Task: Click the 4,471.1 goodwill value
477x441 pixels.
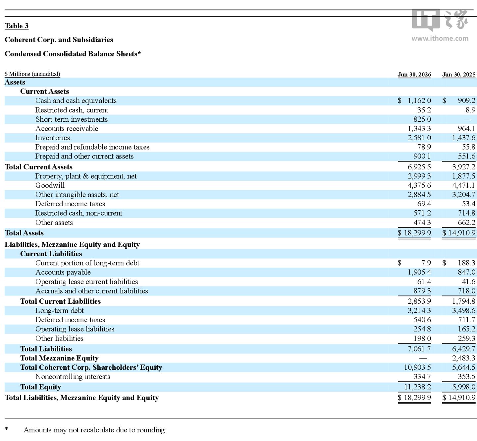Action: (464, 186)
